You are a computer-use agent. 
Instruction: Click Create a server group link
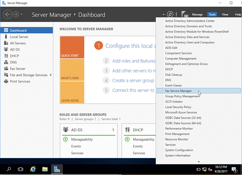pos(133,80)
